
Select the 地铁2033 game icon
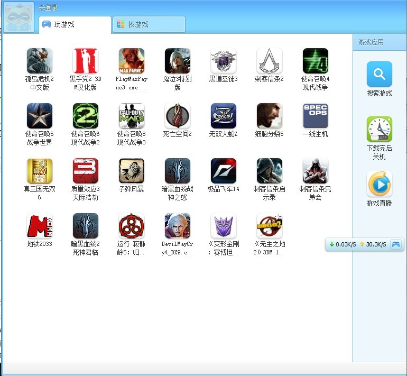click(x=40, y=226)
